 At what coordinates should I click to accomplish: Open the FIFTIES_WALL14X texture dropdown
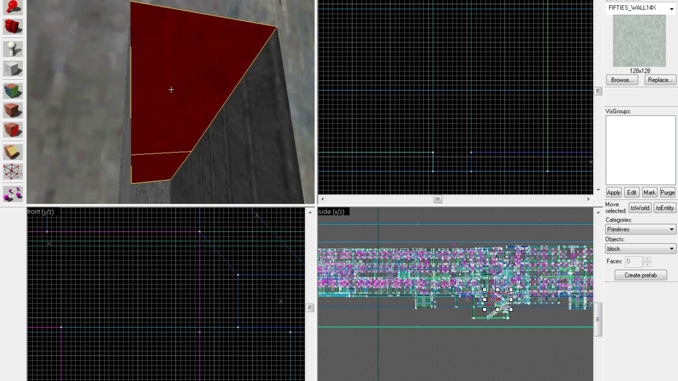click(672, 8)
